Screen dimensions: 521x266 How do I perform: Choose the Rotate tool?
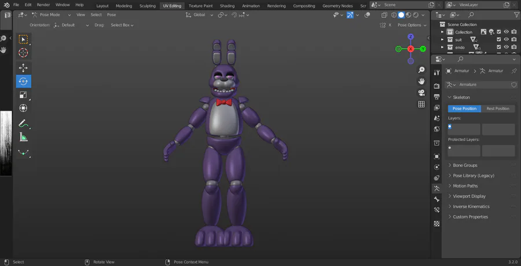tap(23, 81)
